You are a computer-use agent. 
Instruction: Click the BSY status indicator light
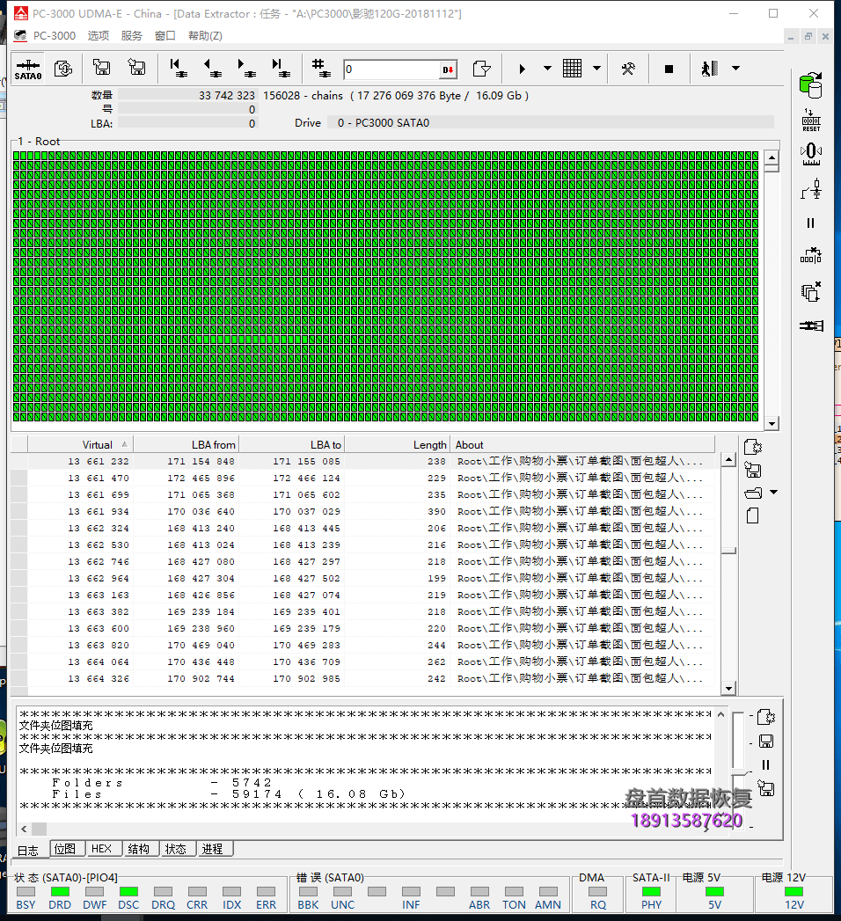point(26,892)
